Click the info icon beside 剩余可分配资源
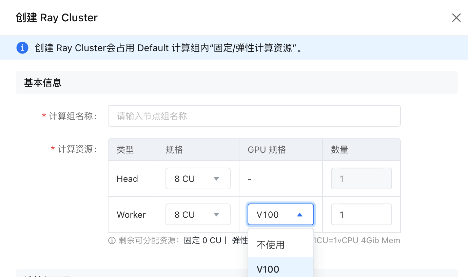 tap(112, 241)
